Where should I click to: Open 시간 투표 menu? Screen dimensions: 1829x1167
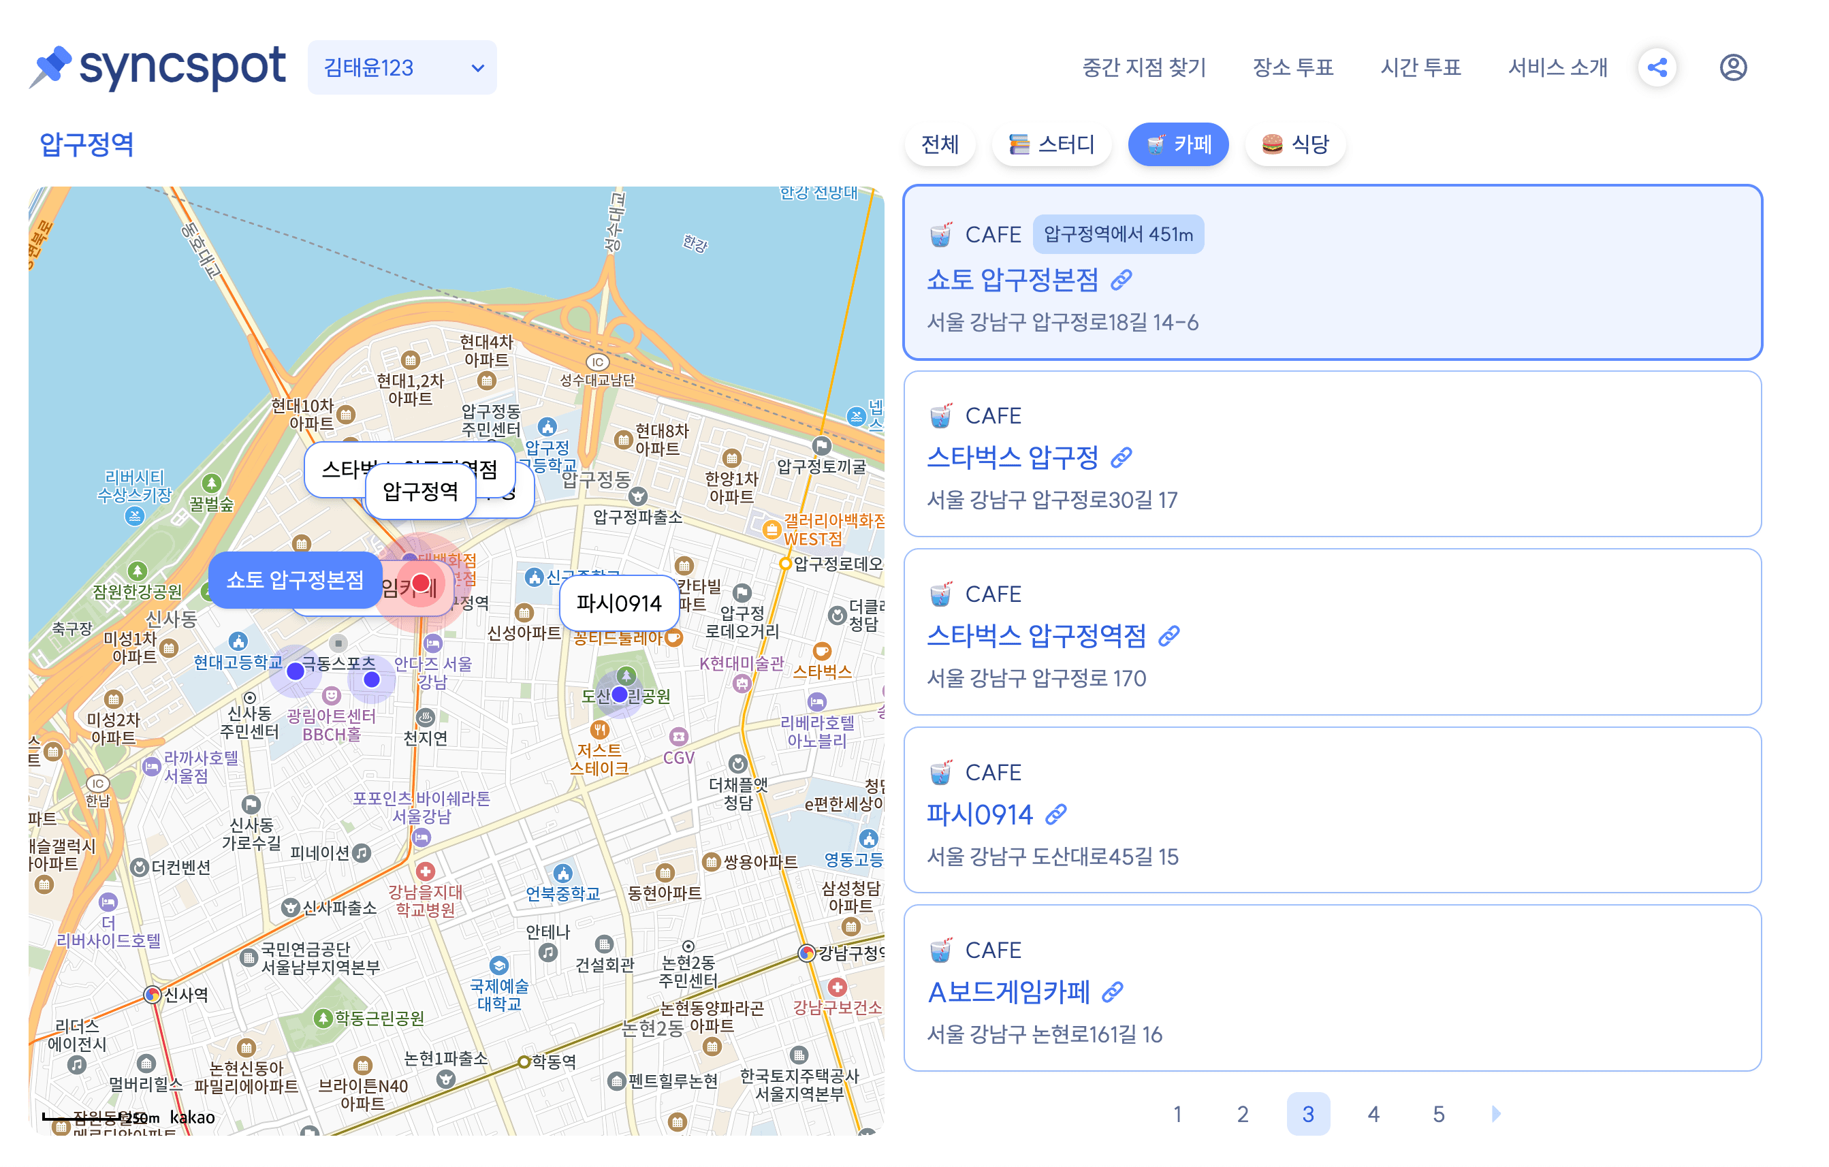click(x=1420, y=67)
